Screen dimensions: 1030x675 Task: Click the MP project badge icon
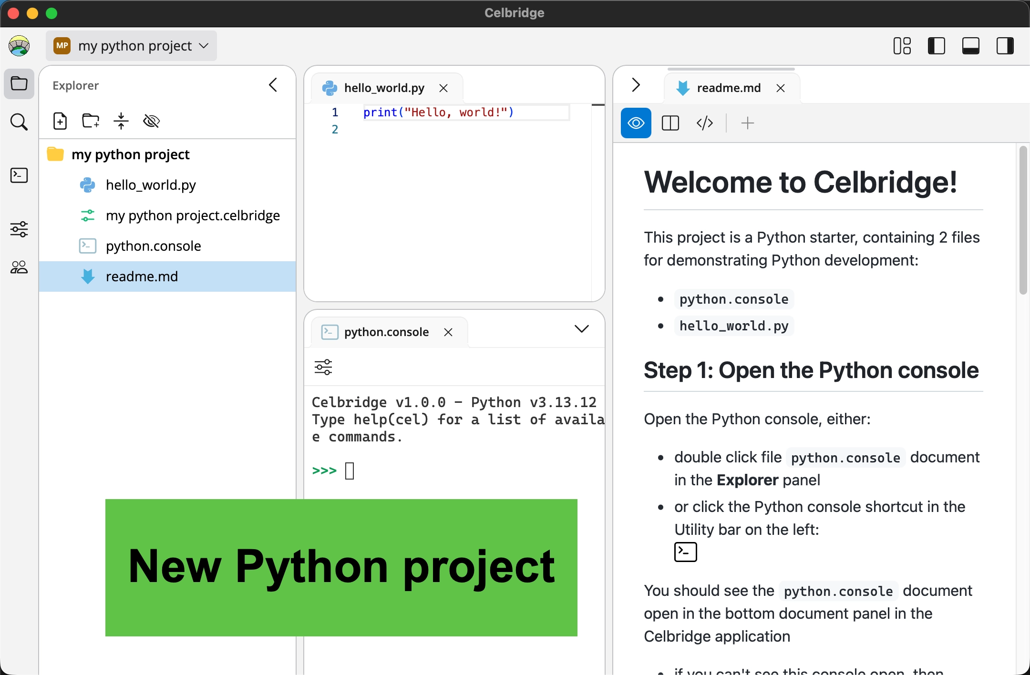[62, 46]
